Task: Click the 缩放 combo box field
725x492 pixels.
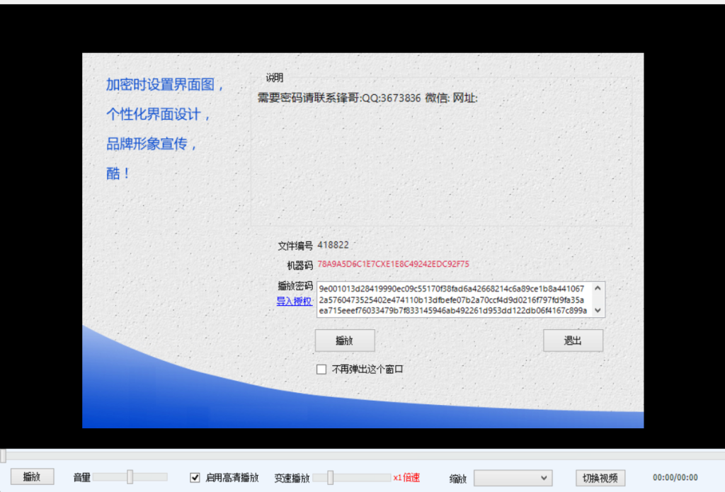Action: pos(505,478)
